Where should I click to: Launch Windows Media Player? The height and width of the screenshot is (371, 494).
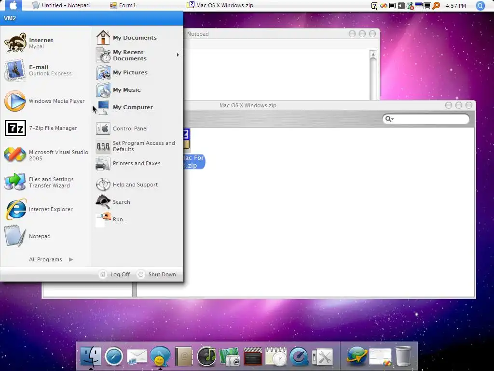tap(46, 101)
